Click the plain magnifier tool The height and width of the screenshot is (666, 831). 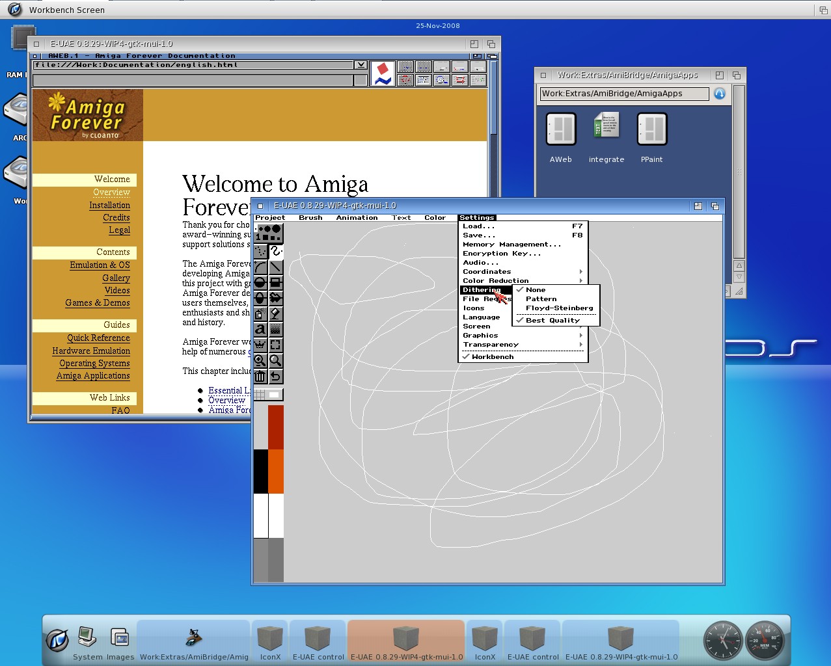(x=276, y=360)
